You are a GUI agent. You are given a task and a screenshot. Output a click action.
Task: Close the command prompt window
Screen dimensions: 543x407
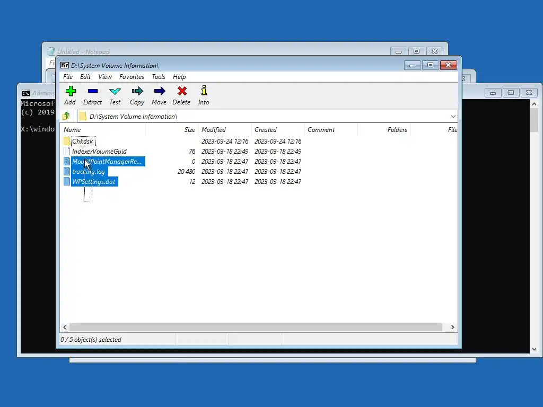(529, 92)
